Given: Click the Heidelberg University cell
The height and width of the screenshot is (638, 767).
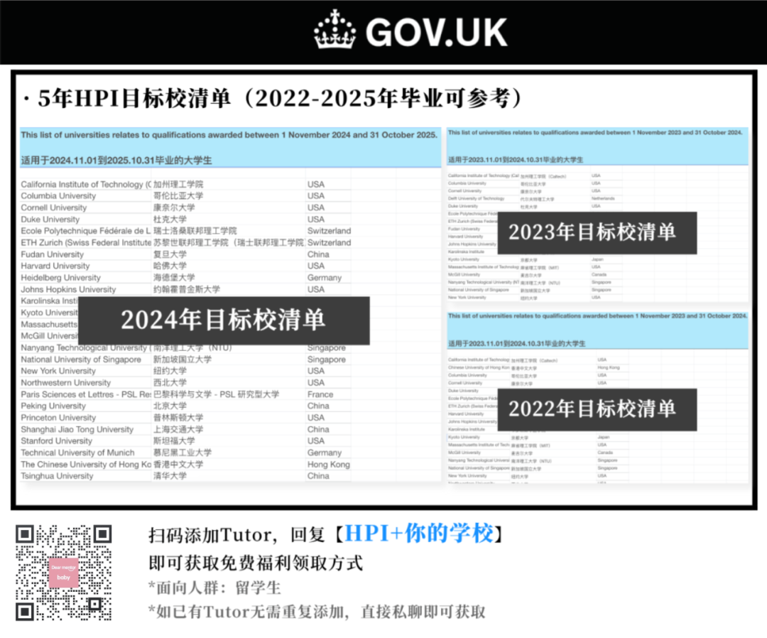Looking at the screenshot, I should (x=60, y=277).
